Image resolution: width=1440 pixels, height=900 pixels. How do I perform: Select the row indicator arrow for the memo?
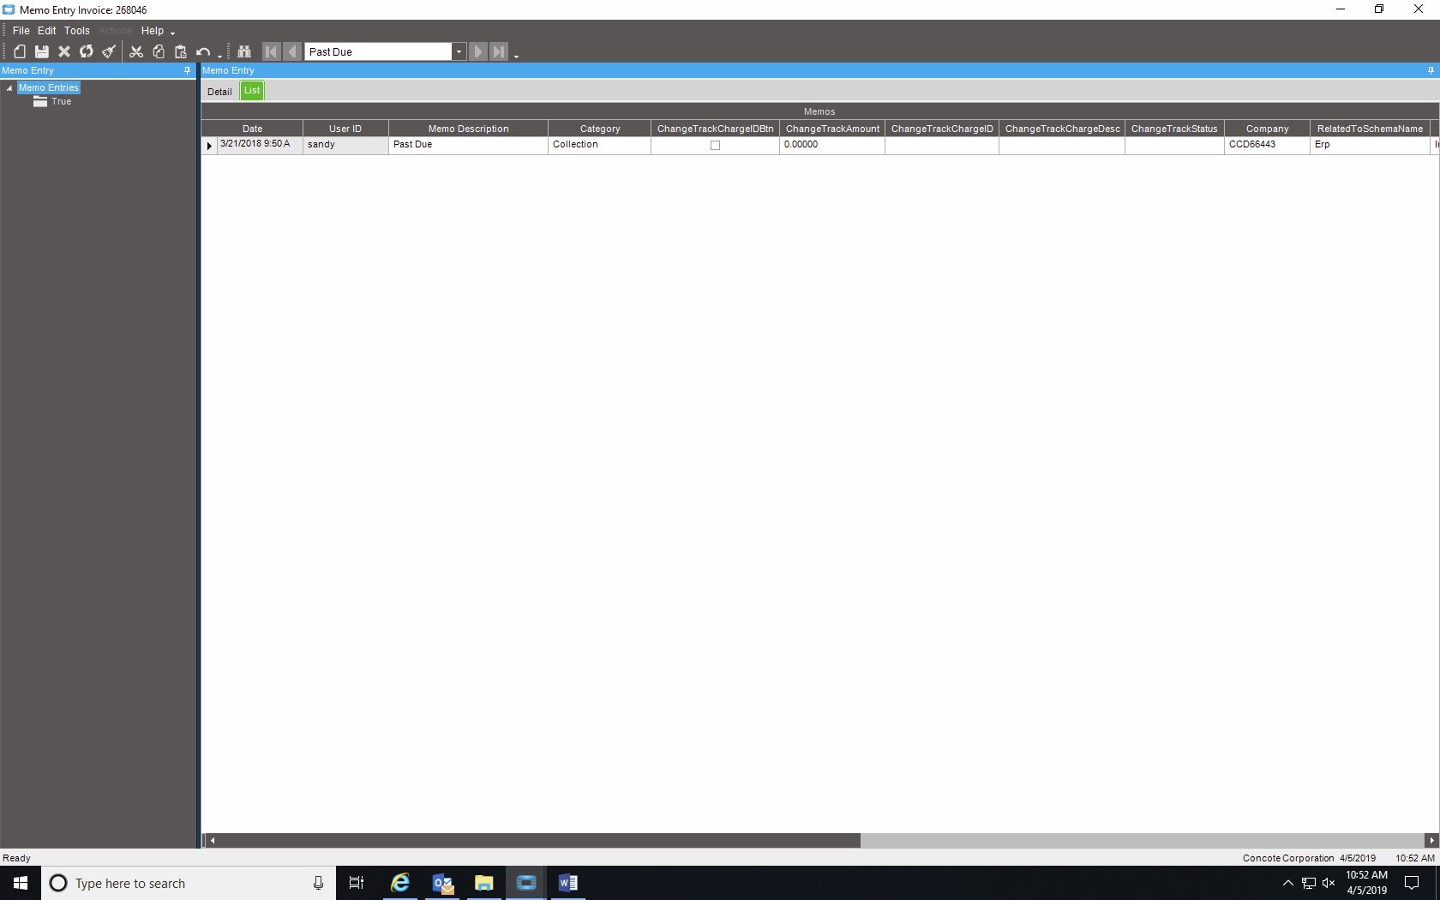coord(209,146)
